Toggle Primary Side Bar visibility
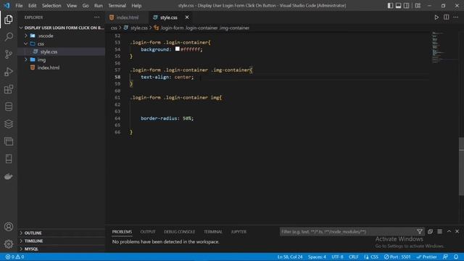Image resolution: width=464 pixels, height=261 pixels. click(x=390, y=6)
